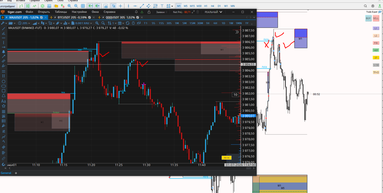
Task: Open the chart type dropdown in tiger toolbar
Action: pos(36,23)
